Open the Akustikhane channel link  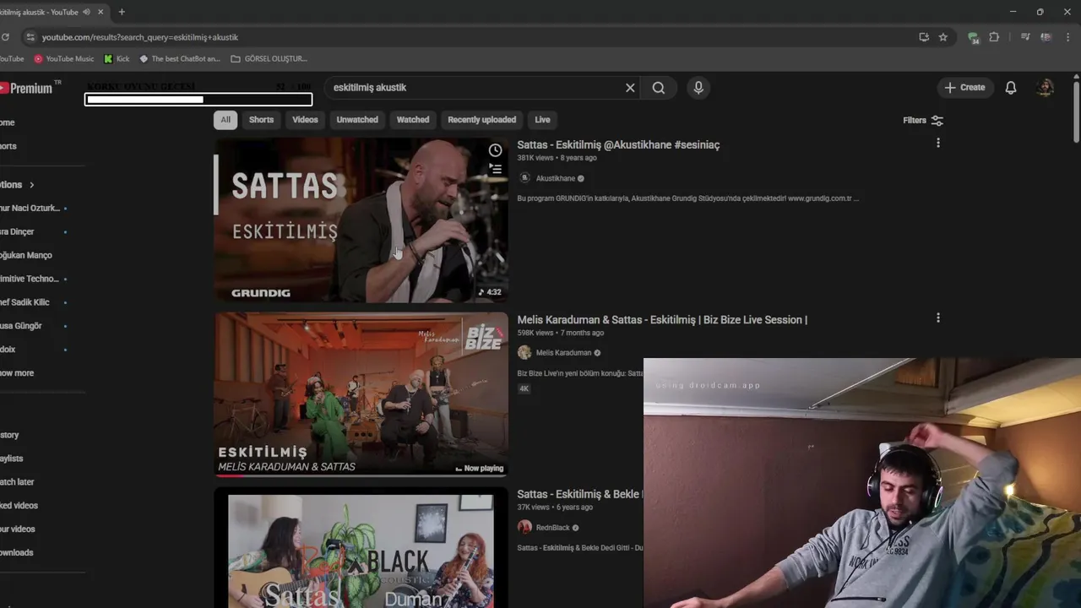555,178
